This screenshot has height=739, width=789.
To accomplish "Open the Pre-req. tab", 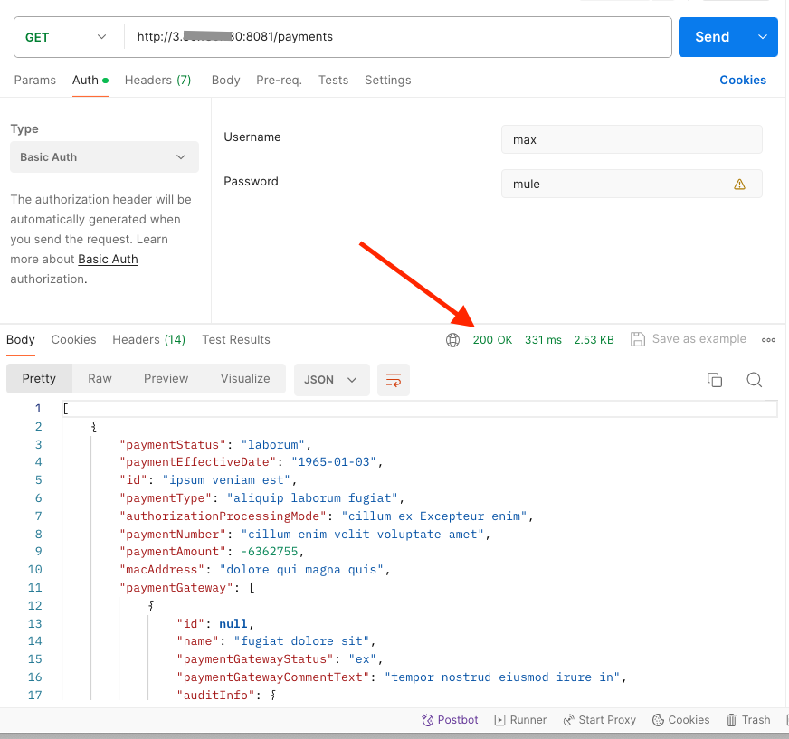I will [280, 80].
